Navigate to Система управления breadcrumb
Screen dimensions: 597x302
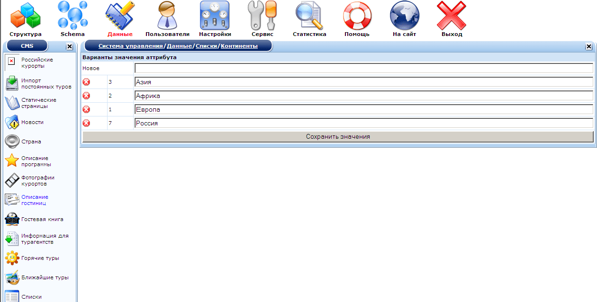tap(130, 46)
